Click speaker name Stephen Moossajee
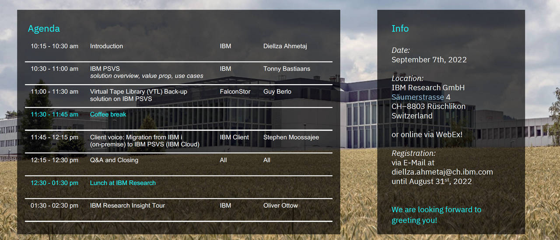The height and width of the screenshot is (240, 560). 291,137
